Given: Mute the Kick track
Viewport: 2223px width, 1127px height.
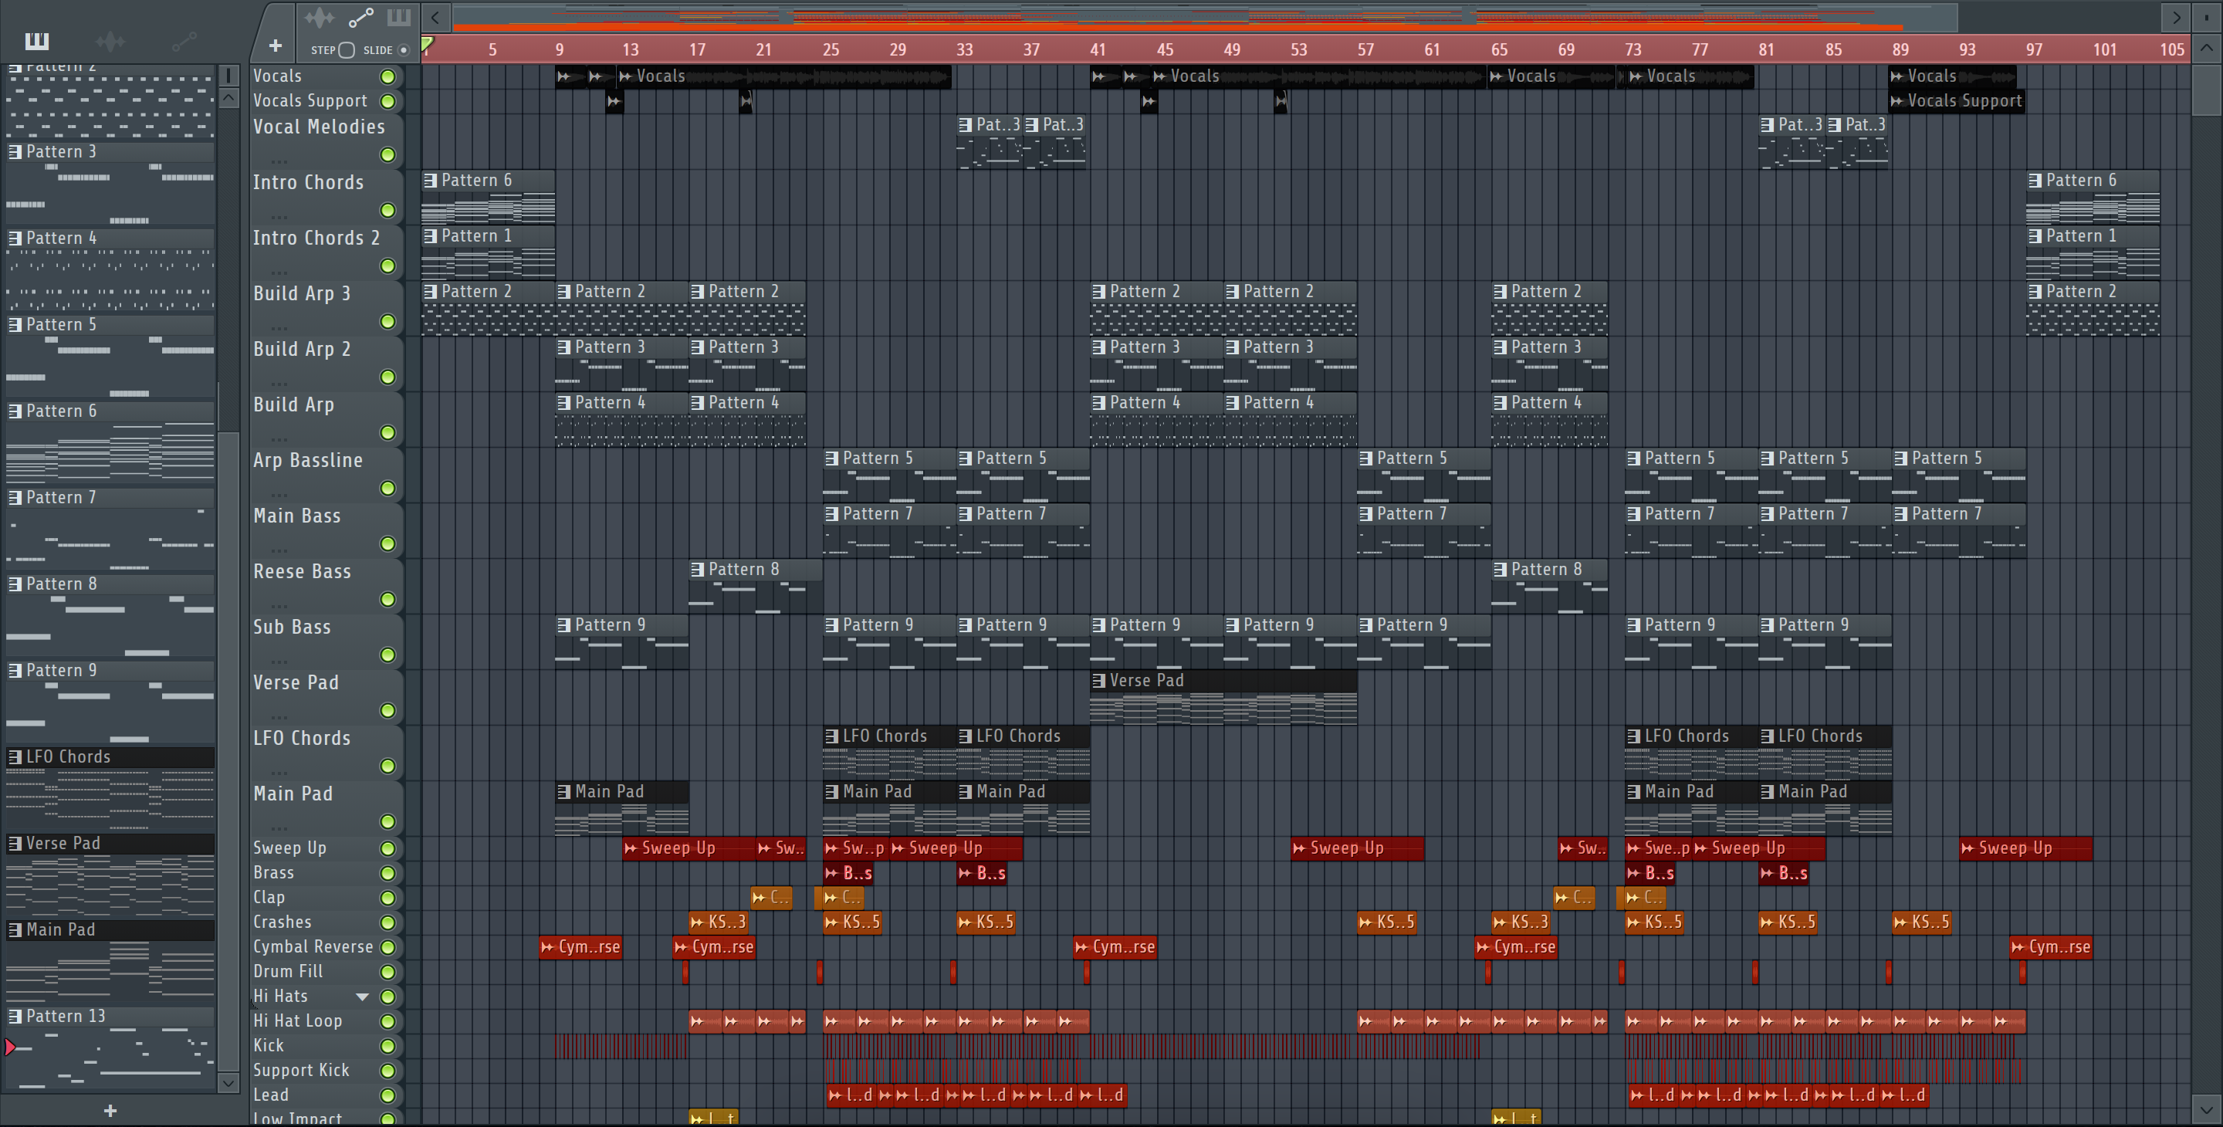Looking at the screenshot, I should 388,1047.
